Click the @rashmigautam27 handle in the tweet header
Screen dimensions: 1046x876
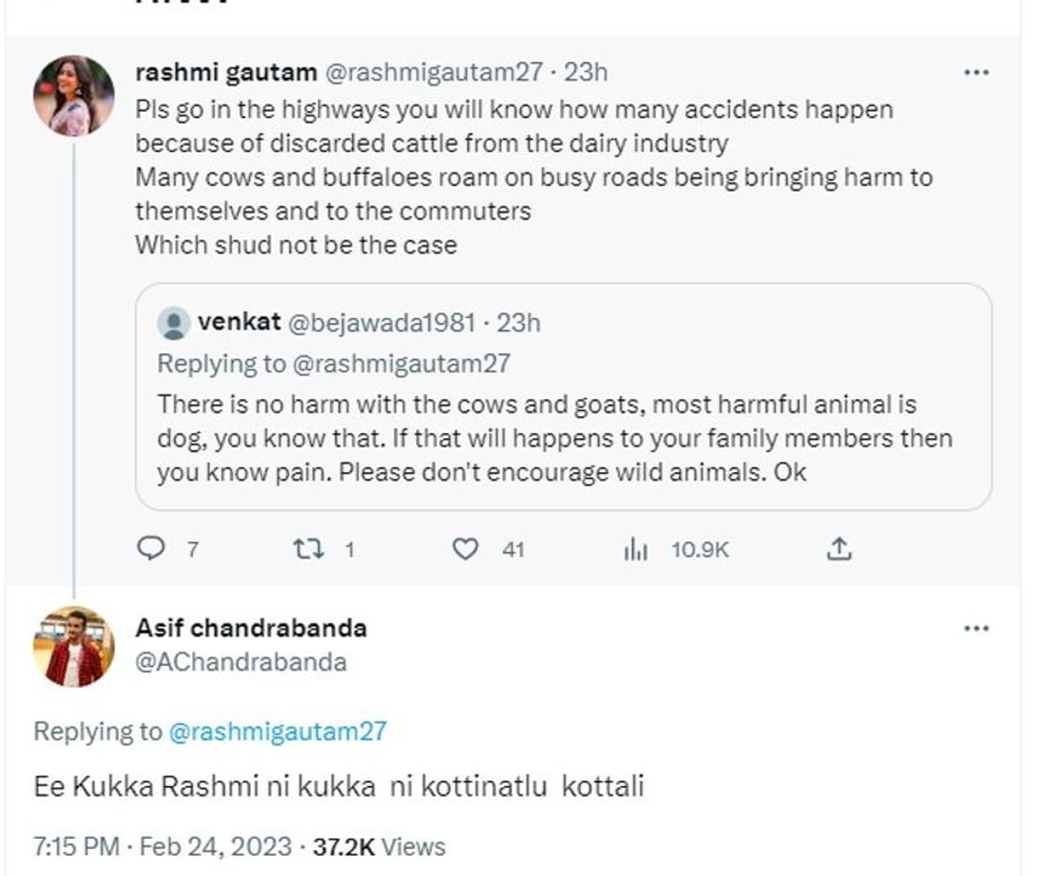pos(434,73)
